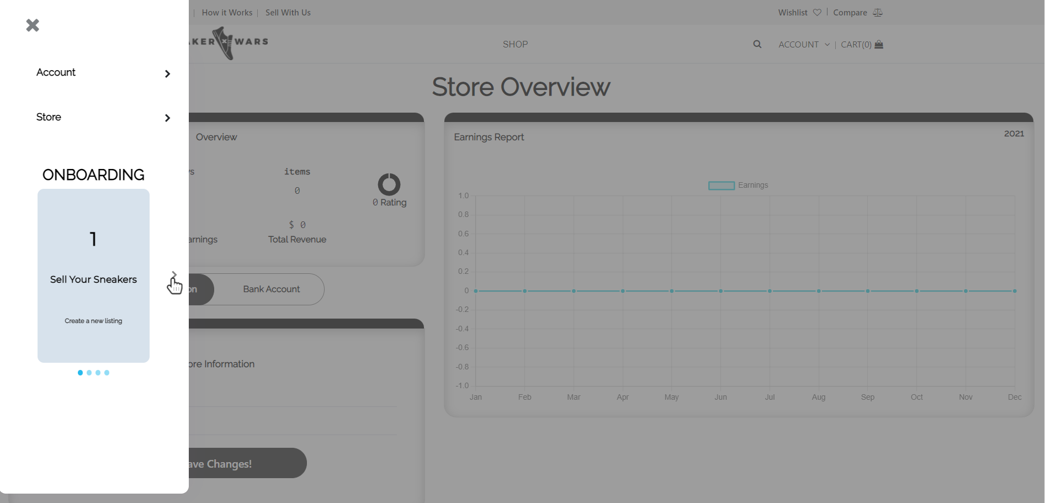Click the Wishlist heart icon
Viewport: 1045px width, 503px height.
(x=817, y=13)
